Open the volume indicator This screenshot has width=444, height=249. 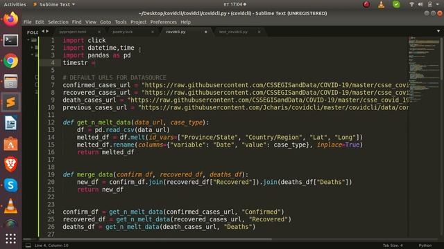[x=420, y=4]
